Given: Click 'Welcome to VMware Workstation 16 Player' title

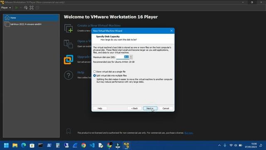Looking at the screenshot, I should point(111,17).
